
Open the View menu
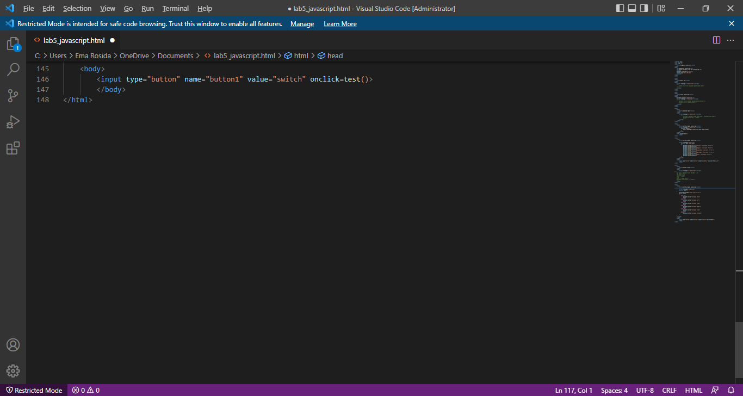108,9
